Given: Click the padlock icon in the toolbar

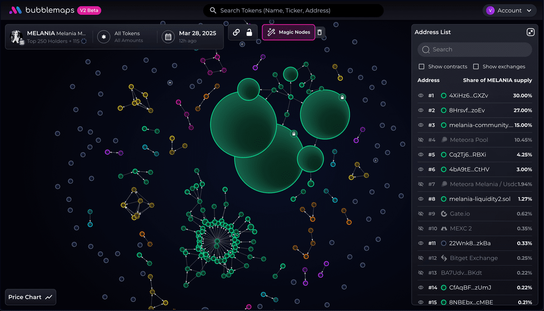Looking at the screenshot, I should coord(249,32).
